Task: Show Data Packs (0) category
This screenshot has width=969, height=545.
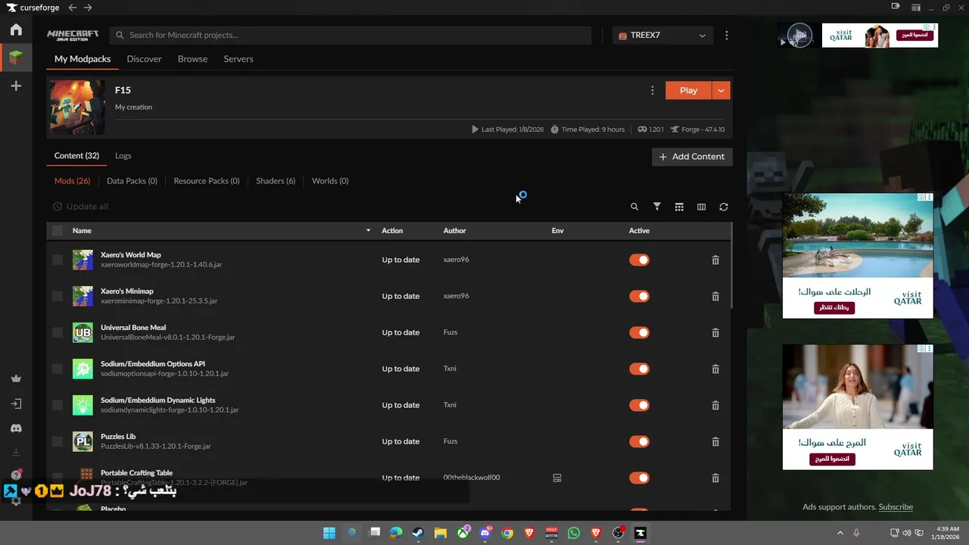Action: click(x=132, y=181)
